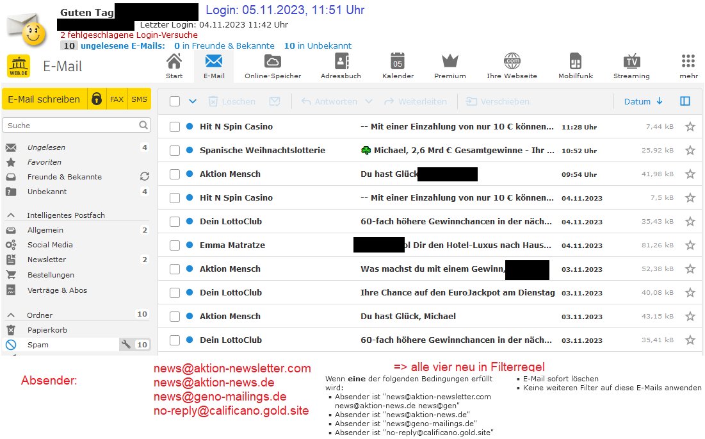705x439 pixels.
Task: Tick checkbox for Spanische Weihnachtslotterie email
Action: [x=175, y=151]
